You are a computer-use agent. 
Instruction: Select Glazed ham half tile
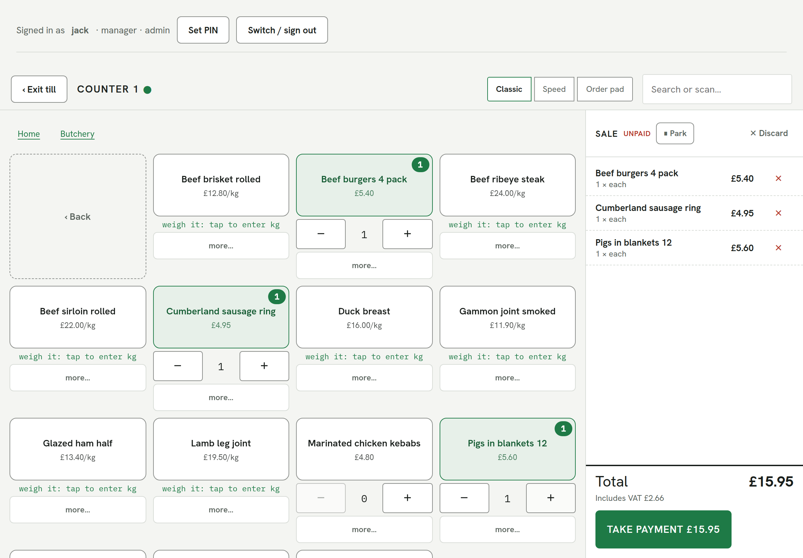(x=78, y=449)
